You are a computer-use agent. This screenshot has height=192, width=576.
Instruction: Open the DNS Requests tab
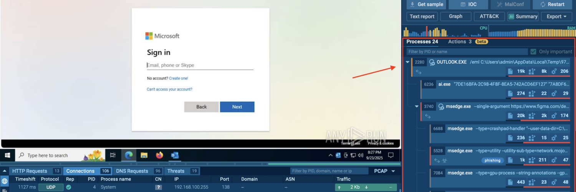pos(137,171)
